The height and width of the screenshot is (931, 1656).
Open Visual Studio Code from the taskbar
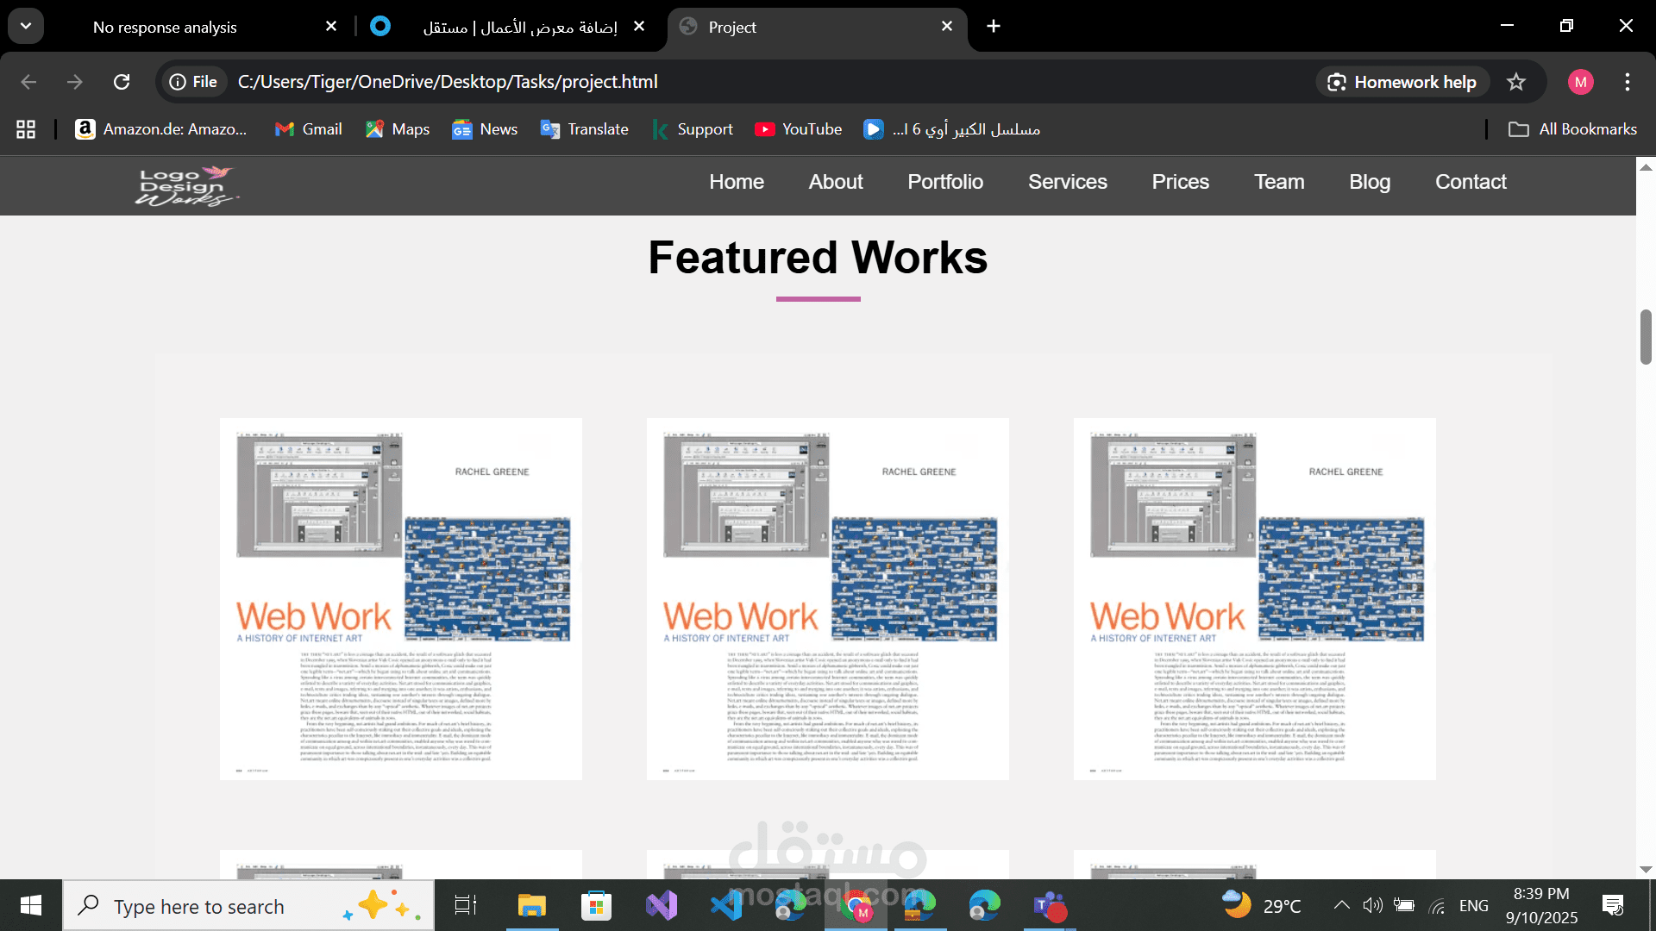click(x=726, y=906)
